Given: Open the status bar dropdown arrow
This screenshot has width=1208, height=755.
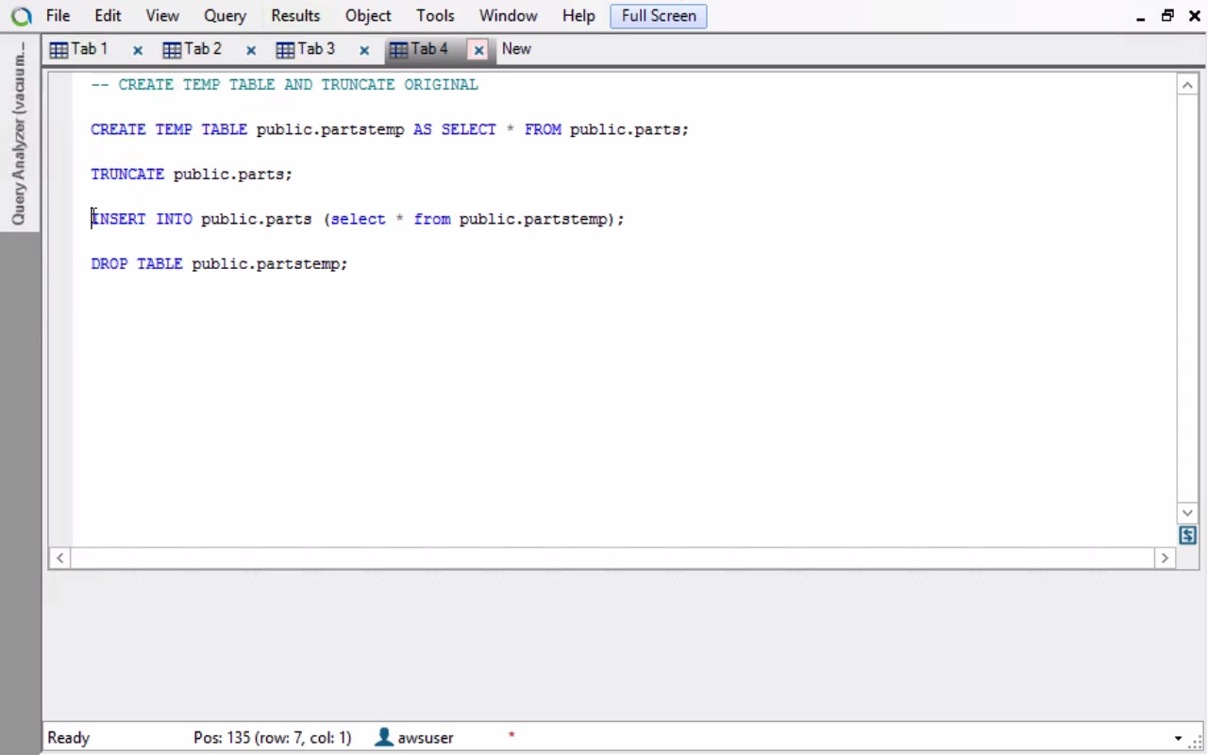Looking at the screenshot, I should (1179, 738).
